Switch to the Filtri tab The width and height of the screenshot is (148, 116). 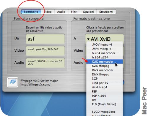[74, 12]
